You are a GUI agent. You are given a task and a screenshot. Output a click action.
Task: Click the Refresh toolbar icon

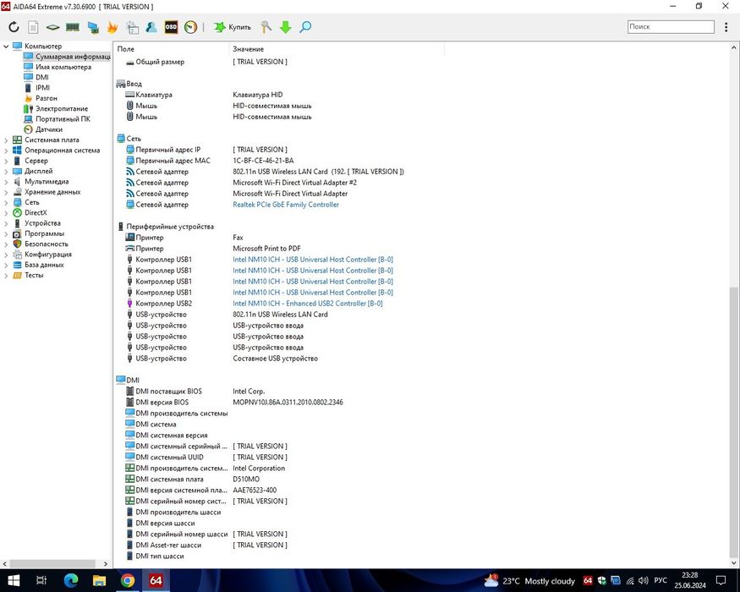point(14,27)
